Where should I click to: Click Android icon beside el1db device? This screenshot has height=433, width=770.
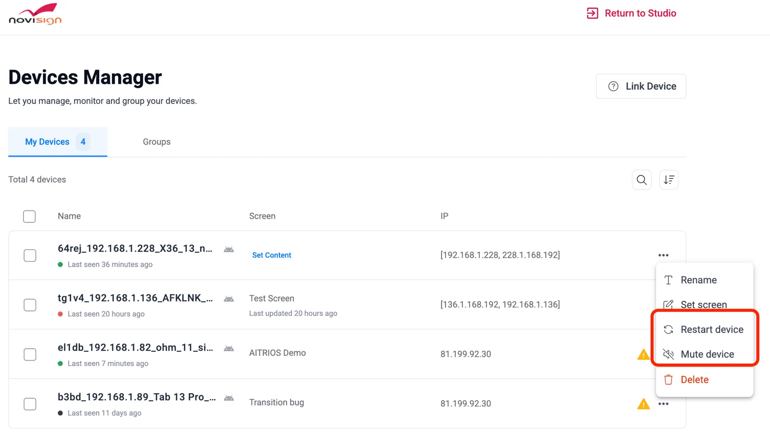pos(229,349)
